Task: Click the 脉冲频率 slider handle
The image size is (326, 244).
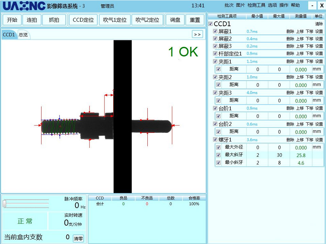Action: [x=4, y=204]
